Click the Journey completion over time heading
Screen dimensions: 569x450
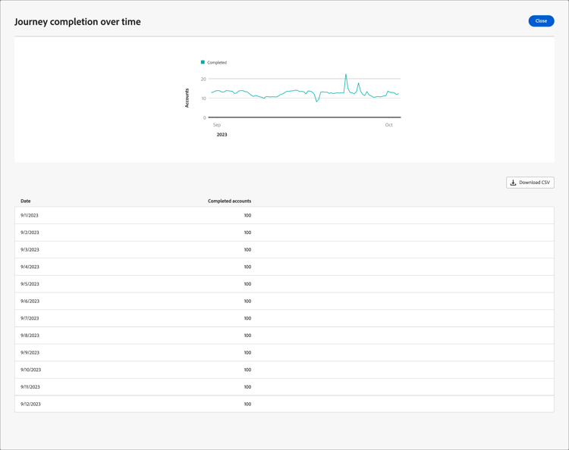pyautogui.click(x=77, y=22)
